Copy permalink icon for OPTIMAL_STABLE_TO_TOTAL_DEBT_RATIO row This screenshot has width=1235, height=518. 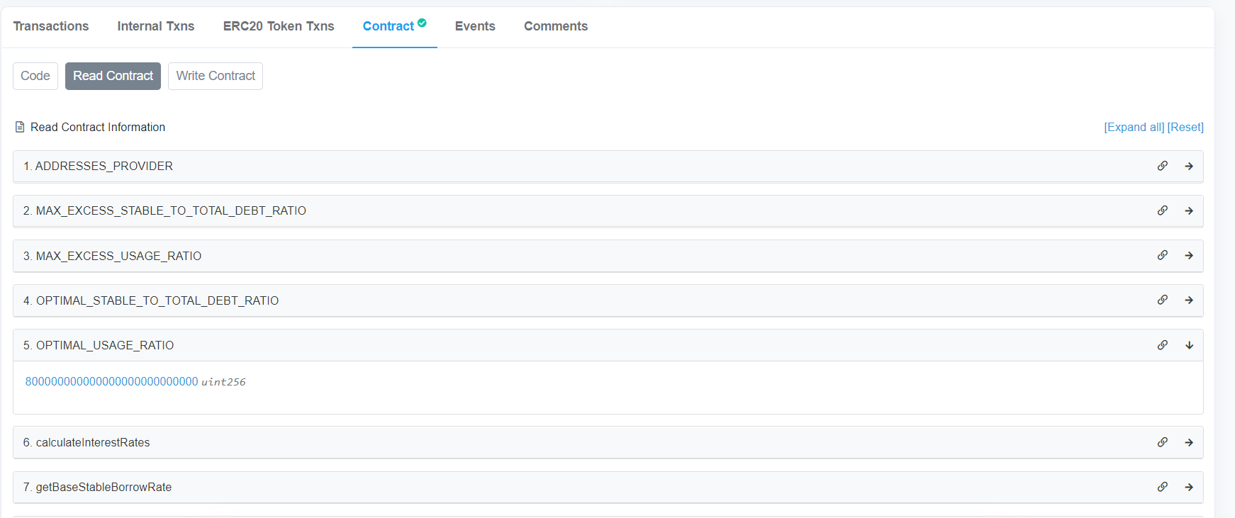1163,300
